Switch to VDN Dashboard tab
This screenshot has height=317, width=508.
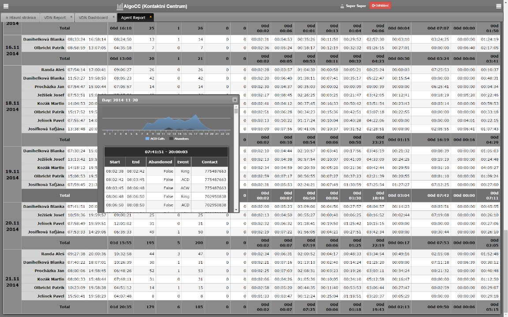[93, 18]
